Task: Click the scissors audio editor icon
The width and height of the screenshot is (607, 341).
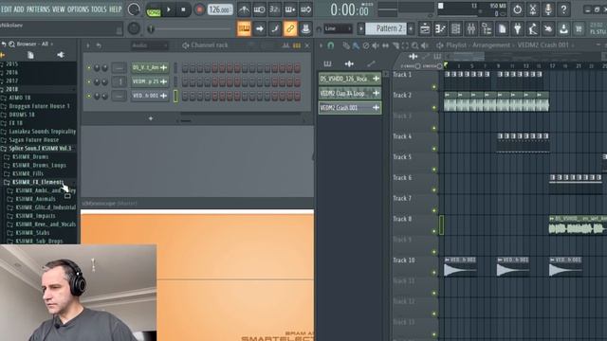Action: 533,9
